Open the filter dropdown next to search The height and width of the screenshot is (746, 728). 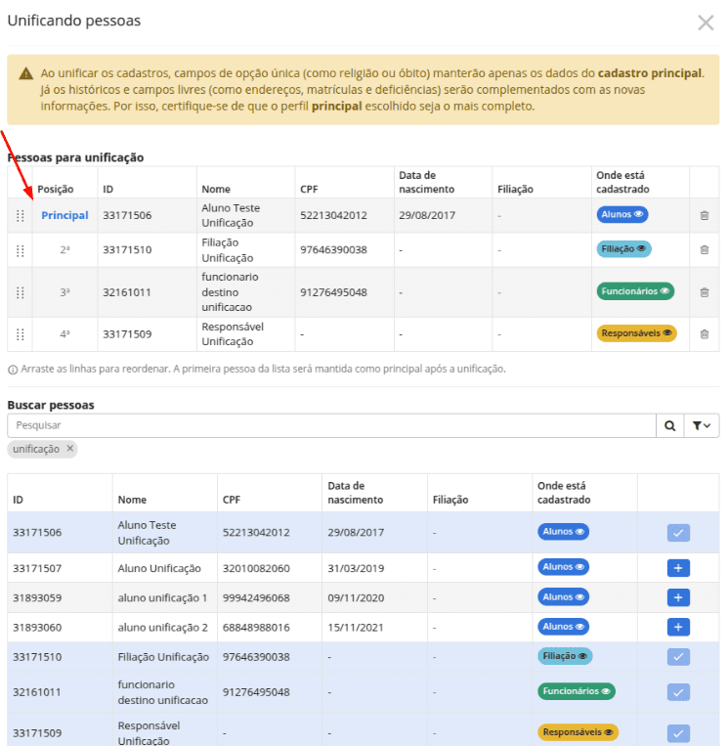coord(702,426)
